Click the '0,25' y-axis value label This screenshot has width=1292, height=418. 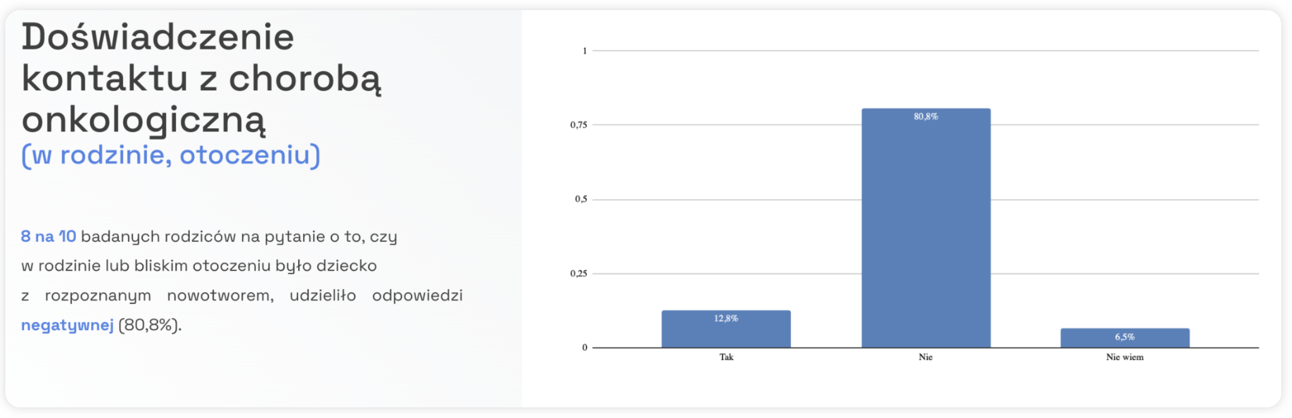point(579,274)
